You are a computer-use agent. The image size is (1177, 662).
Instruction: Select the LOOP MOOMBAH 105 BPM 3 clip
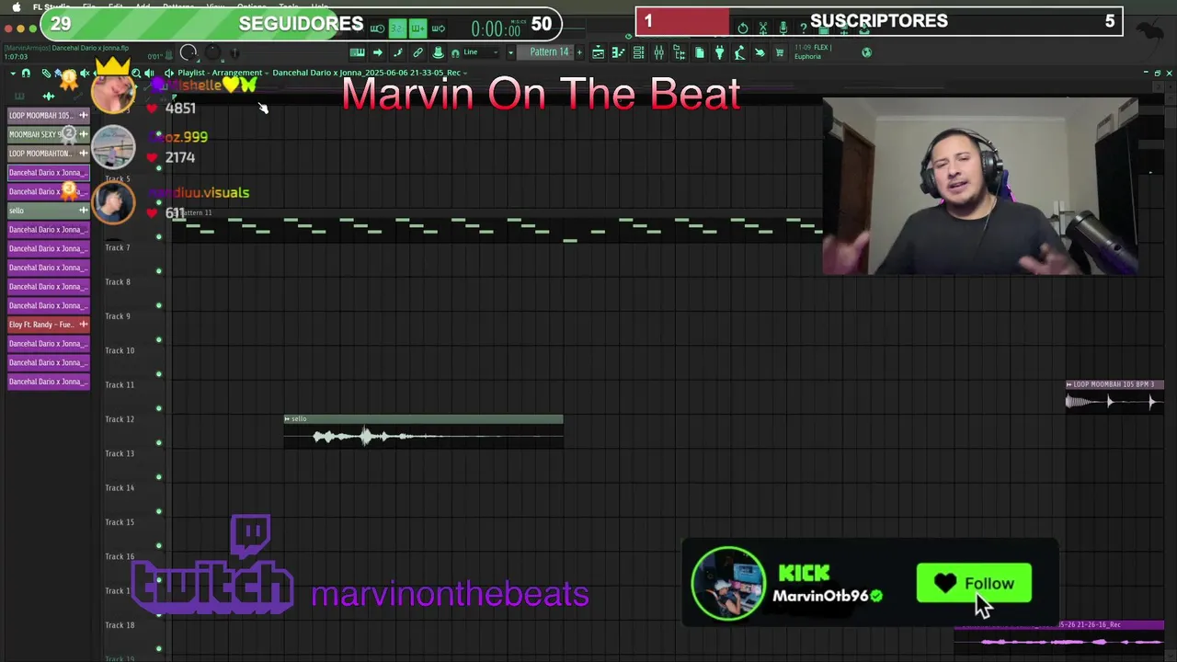click(x=1114, y=396)
